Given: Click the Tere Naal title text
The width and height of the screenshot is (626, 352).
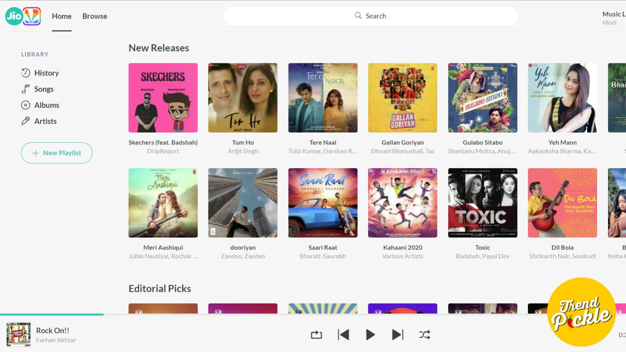Looking at the screenshot, I should pos(323,143).
